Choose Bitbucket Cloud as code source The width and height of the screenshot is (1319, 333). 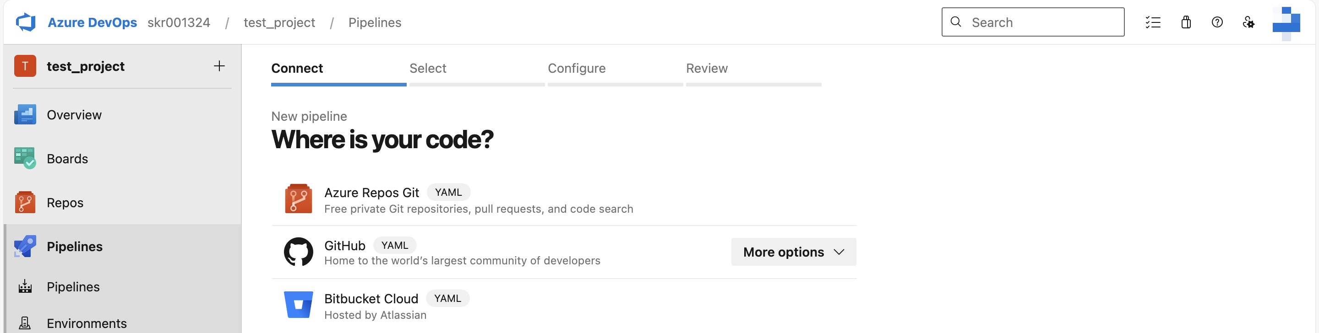(x=564, y=306)
